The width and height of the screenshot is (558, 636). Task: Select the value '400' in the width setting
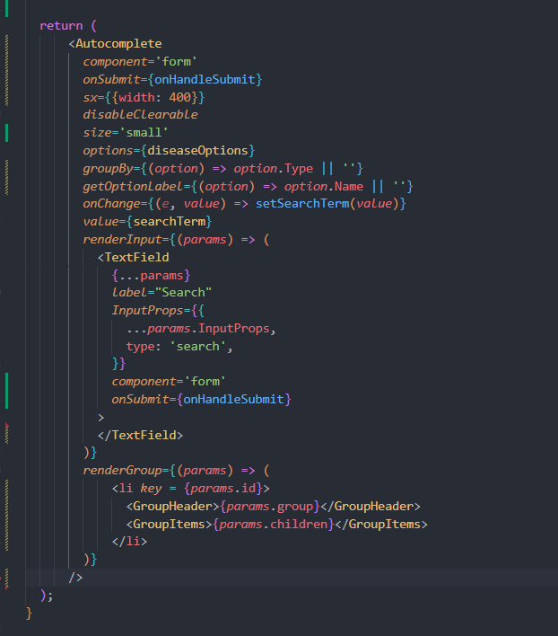pos(179,97)
